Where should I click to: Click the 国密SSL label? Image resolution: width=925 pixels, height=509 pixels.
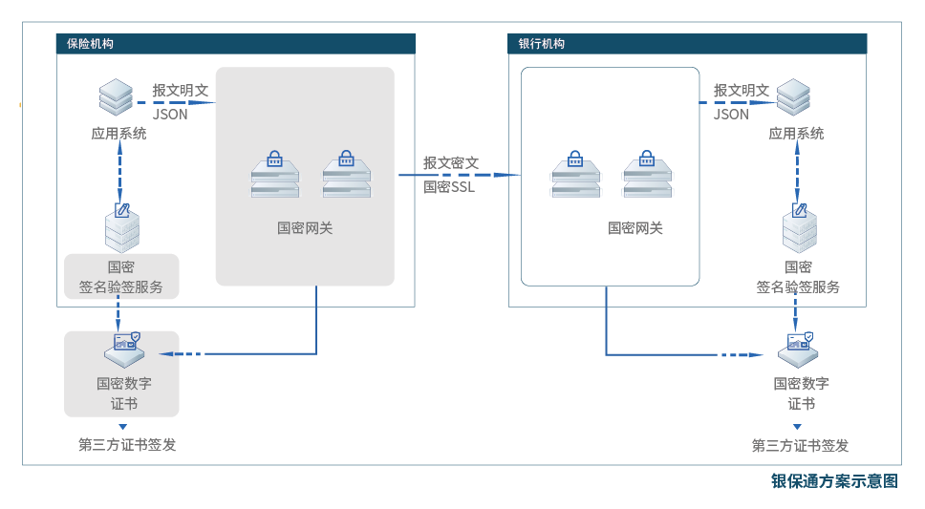[449, 187]
